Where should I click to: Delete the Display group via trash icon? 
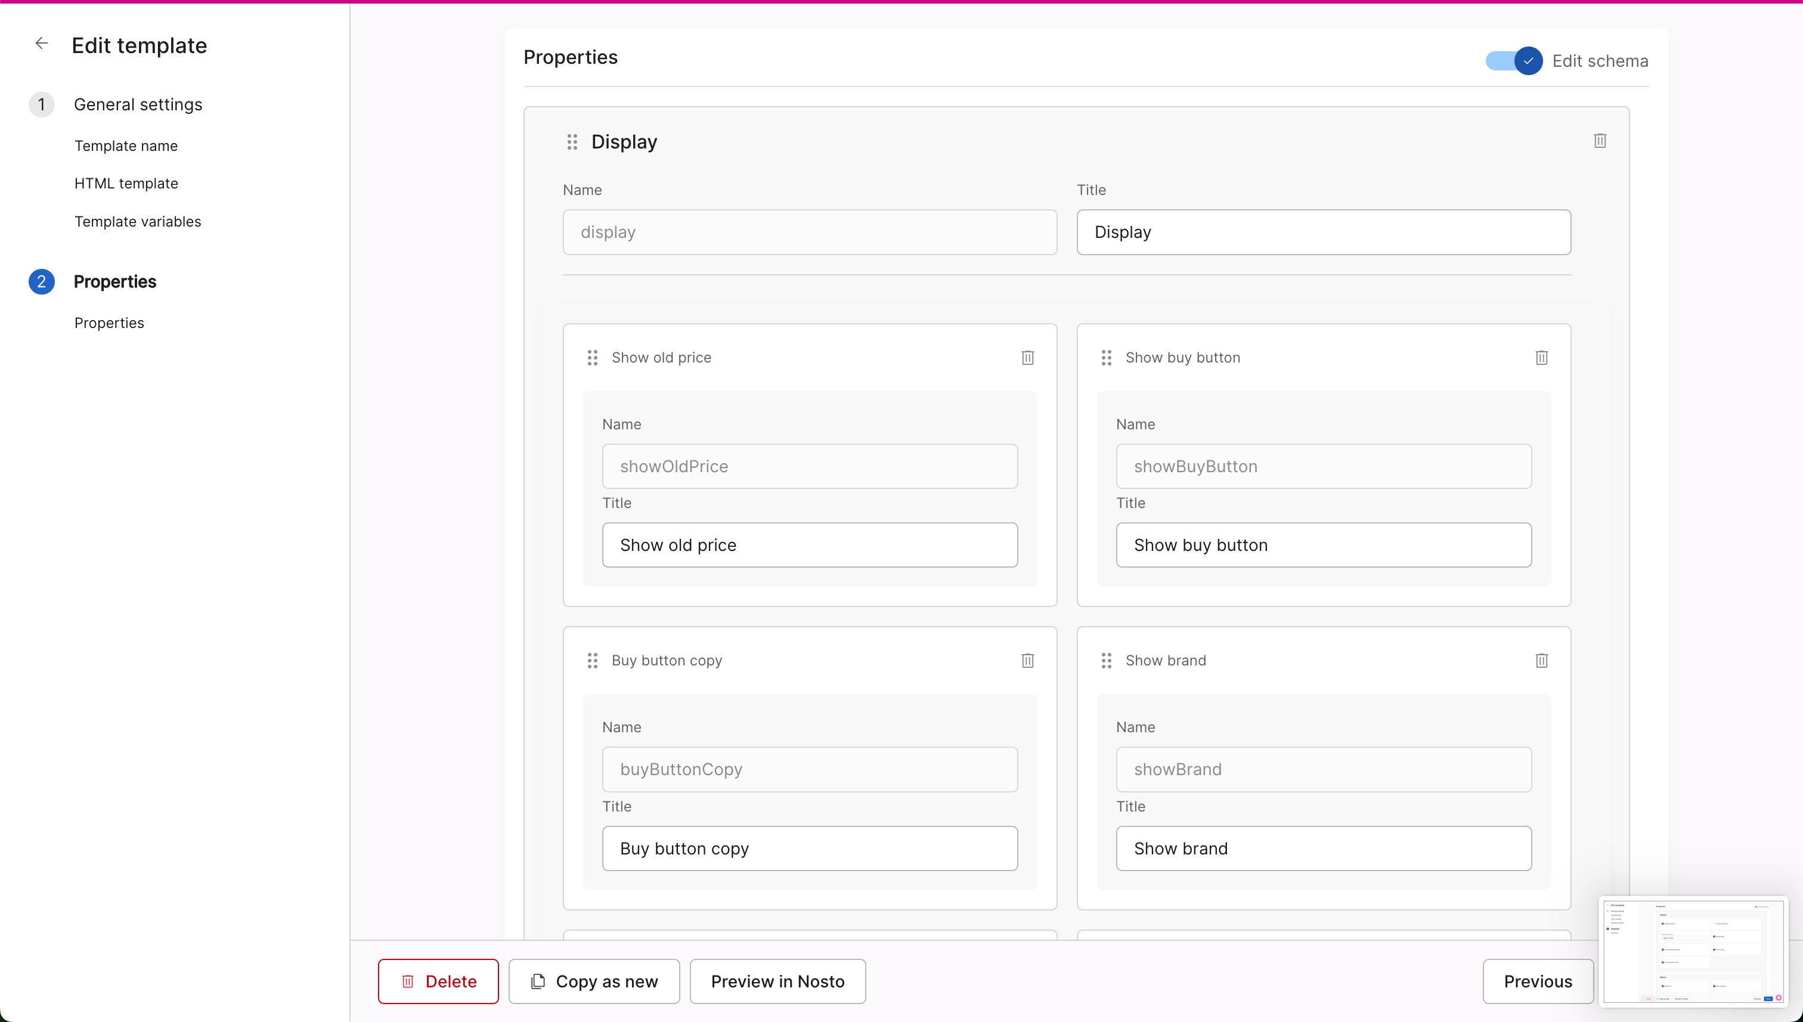coord(1600,141)
